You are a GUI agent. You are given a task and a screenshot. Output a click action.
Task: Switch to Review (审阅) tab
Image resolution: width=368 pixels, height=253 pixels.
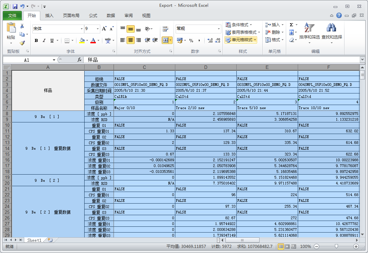[x=128, y=15]
